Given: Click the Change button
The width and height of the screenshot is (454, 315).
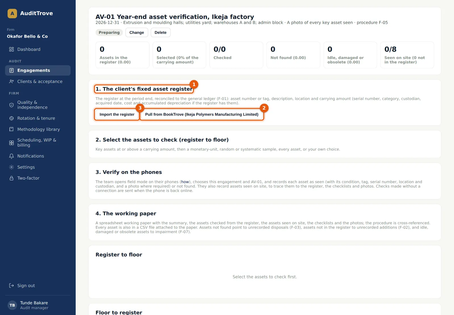Looking at the screenshot, I should point(137,33).
